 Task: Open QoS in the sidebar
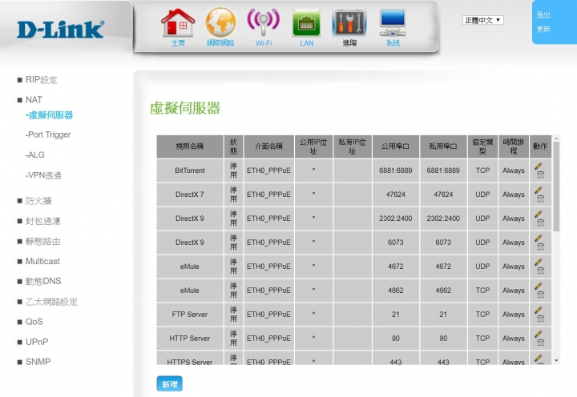pyautogui.click(x=34, y=322)
